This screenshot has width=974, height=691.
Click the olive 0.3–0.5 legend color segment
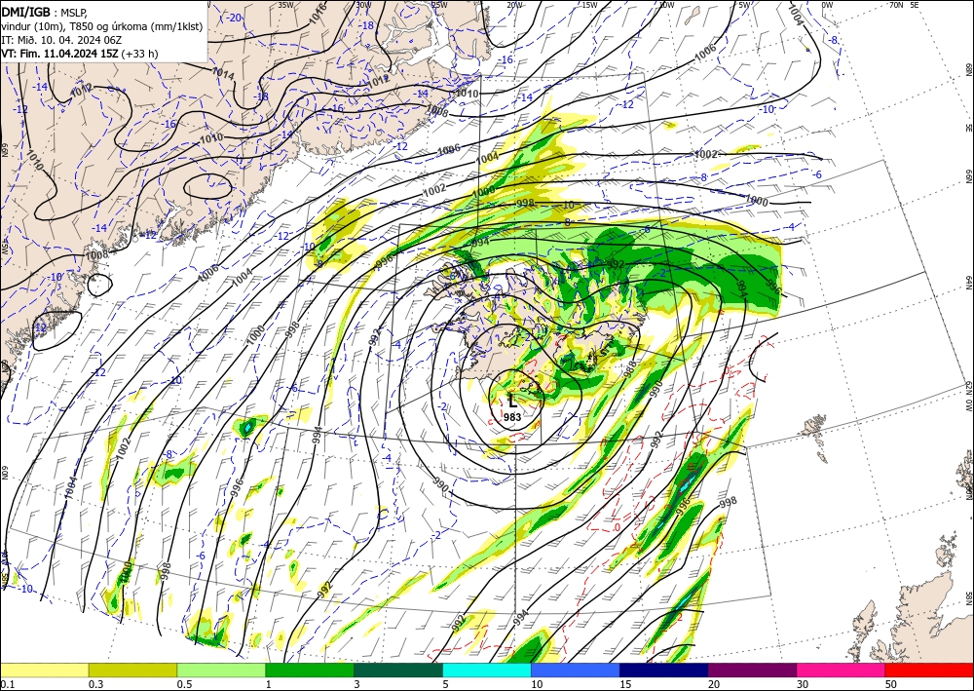(132, 670)
